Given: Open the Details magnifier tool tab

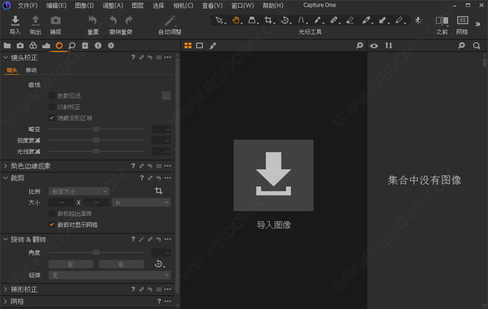Looking at the screenshot, I should (x=72, y=46).
